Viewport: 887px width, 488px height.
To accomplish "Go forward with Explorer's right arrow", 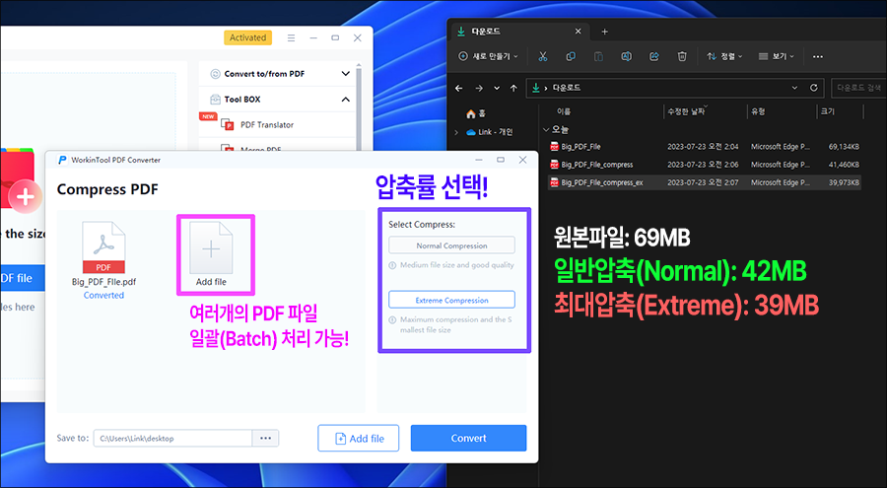I will pos(479,88).
